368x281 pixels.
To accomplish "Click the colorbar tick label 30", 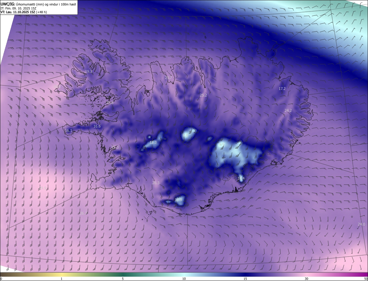I will click(x=306, y=279).
